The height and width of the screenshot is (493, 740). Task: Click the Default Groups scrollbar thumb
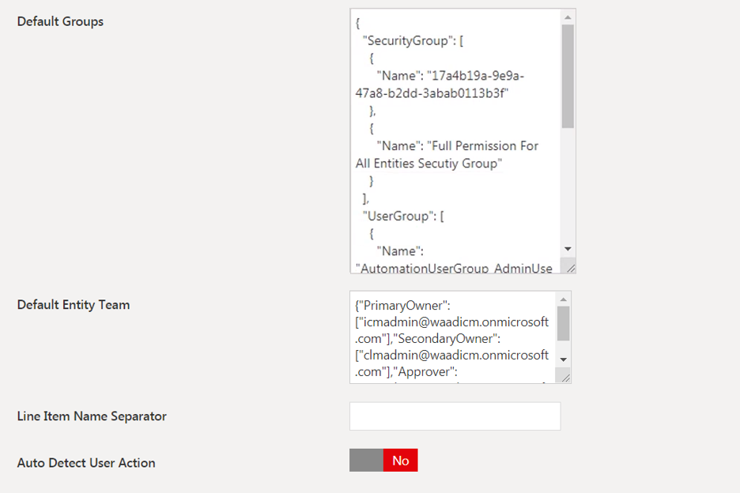click(x=568, y=75)
